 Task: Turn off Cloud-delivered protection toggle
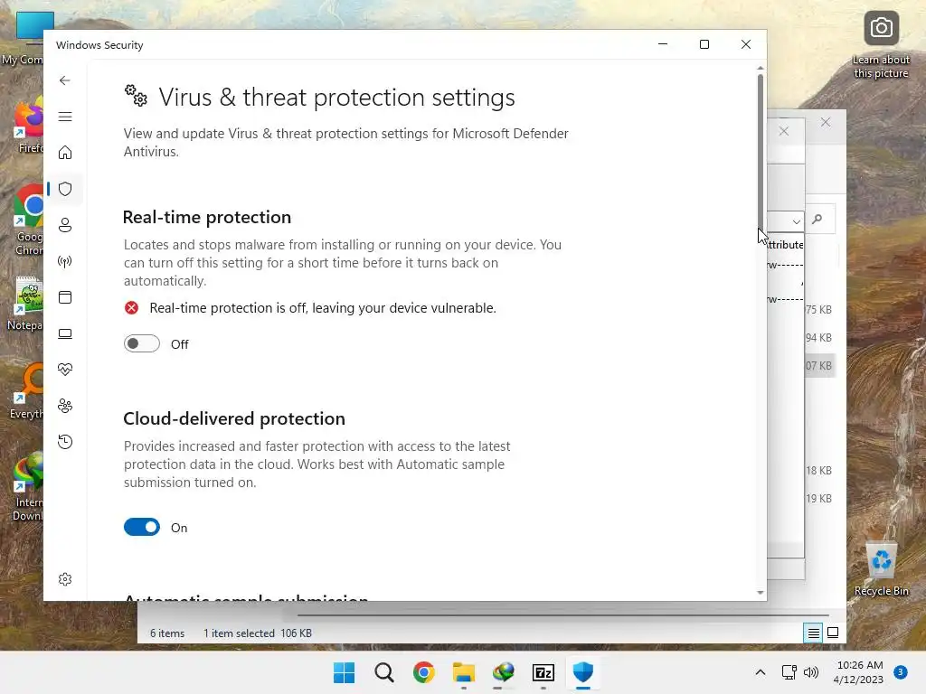point(142,527)
